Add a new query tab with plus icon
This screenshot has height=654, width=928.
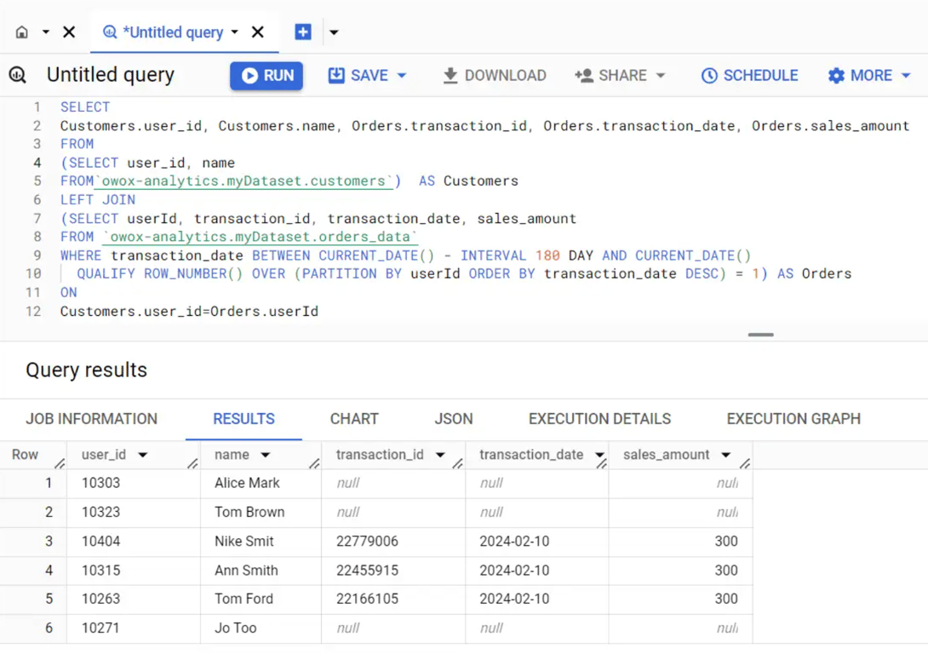click(x=303, y=32)
